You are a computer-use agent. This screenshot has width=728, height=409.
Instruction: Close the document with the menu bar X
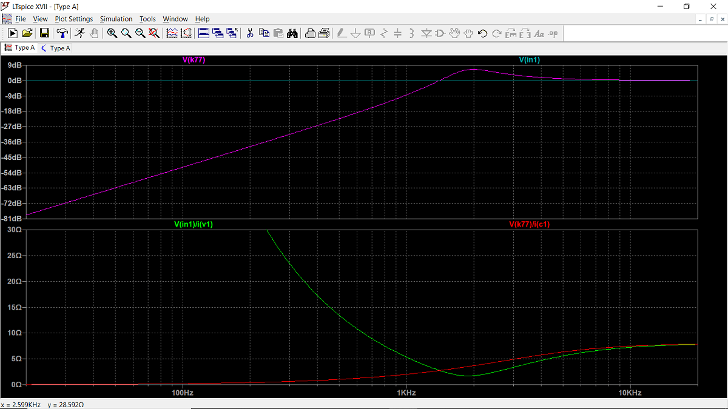click(x=721, y=19)
